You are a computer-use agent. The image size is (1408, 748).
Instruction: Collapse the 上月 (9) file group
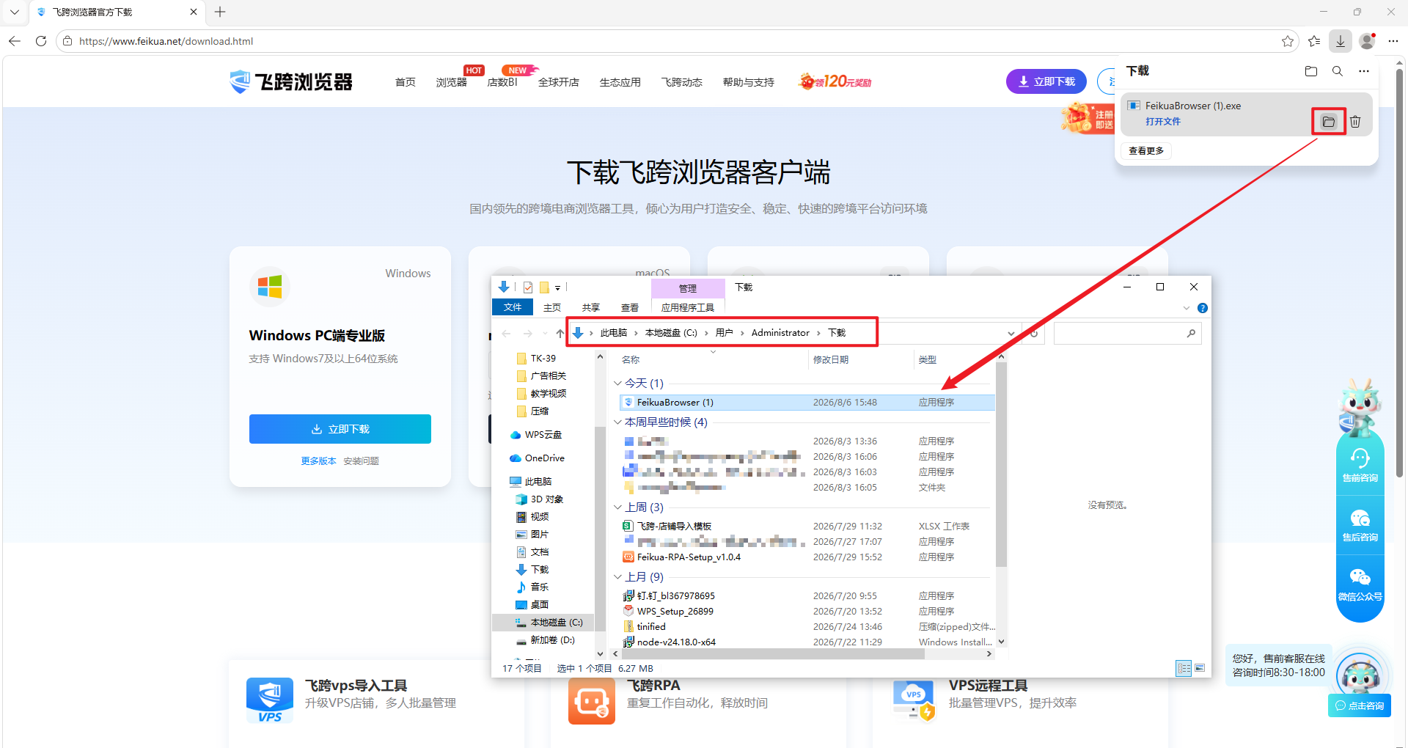tap(617, 577)
